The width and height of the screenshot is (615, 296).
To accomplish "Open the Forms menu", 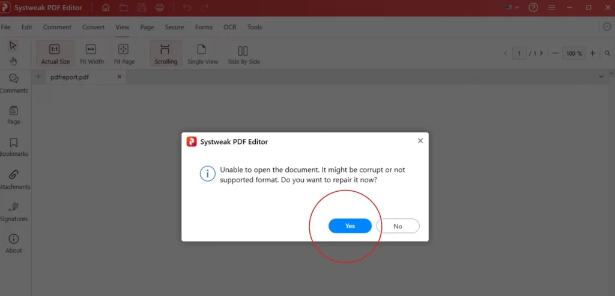I will (x=204, y=27).
